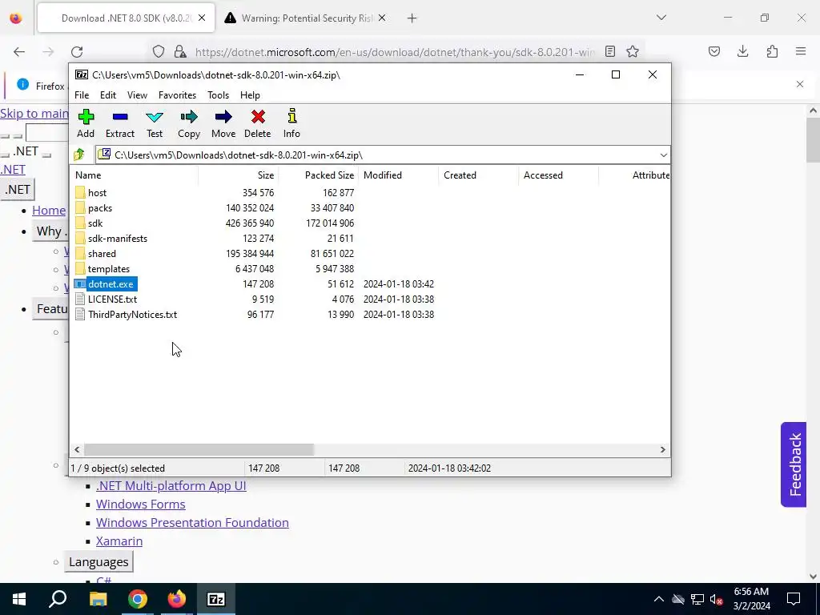Viewport: 820px width, 615px height.
Task: Follow the Windows Forms link
Action: 141,504
